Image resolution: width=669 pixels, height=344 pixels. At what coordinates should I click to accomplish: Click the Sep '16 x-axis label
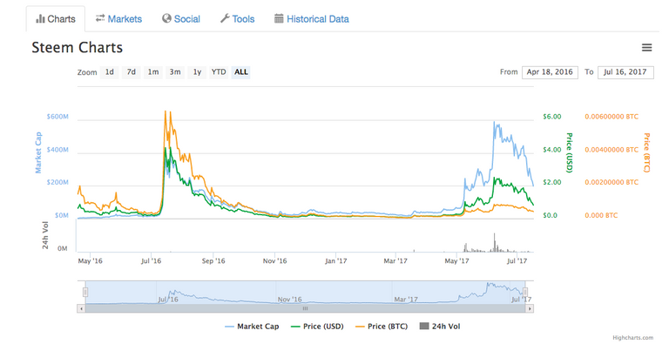pyautogui.click(x=213, y=260)
